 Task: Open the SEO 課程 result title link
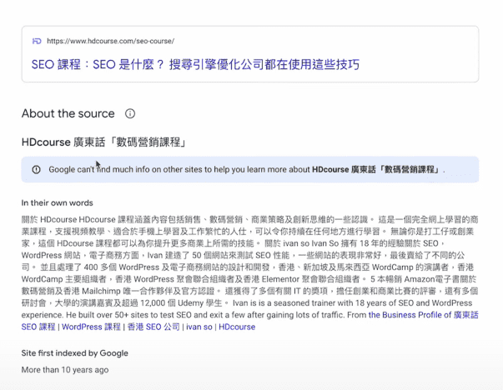point(195,64)
